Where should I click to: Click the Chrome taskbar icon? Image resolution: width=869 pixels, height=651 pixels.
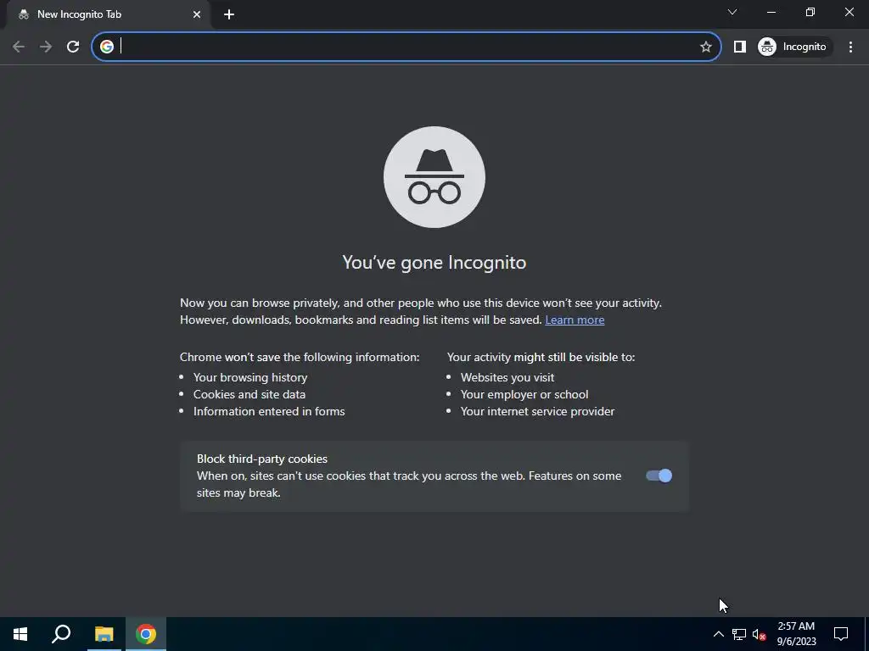tap(146, 634)
